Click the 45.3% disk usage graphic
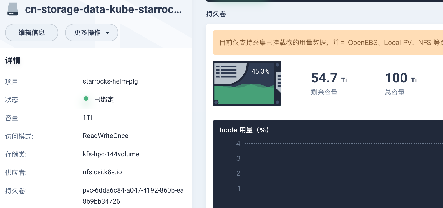443x208 pixels. (246, 84)
